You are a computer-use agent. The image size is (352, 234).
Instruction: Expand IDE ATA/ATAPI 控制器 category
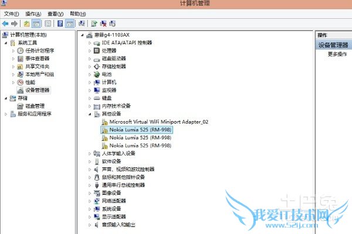pyautogui.click(x=90, y=43)
